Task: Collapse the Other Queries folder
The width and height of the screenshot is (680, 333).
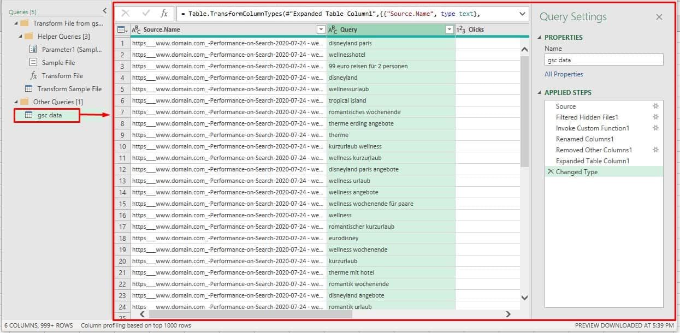Action: coord(16,102)
